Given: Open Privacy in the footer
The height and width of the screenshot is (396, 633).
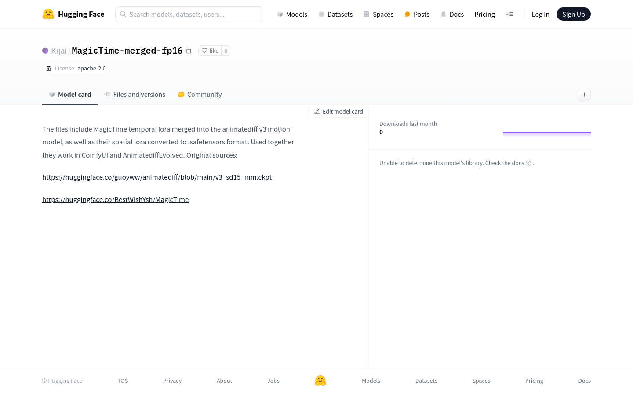Looking at the screenshot, I should 172,381.
